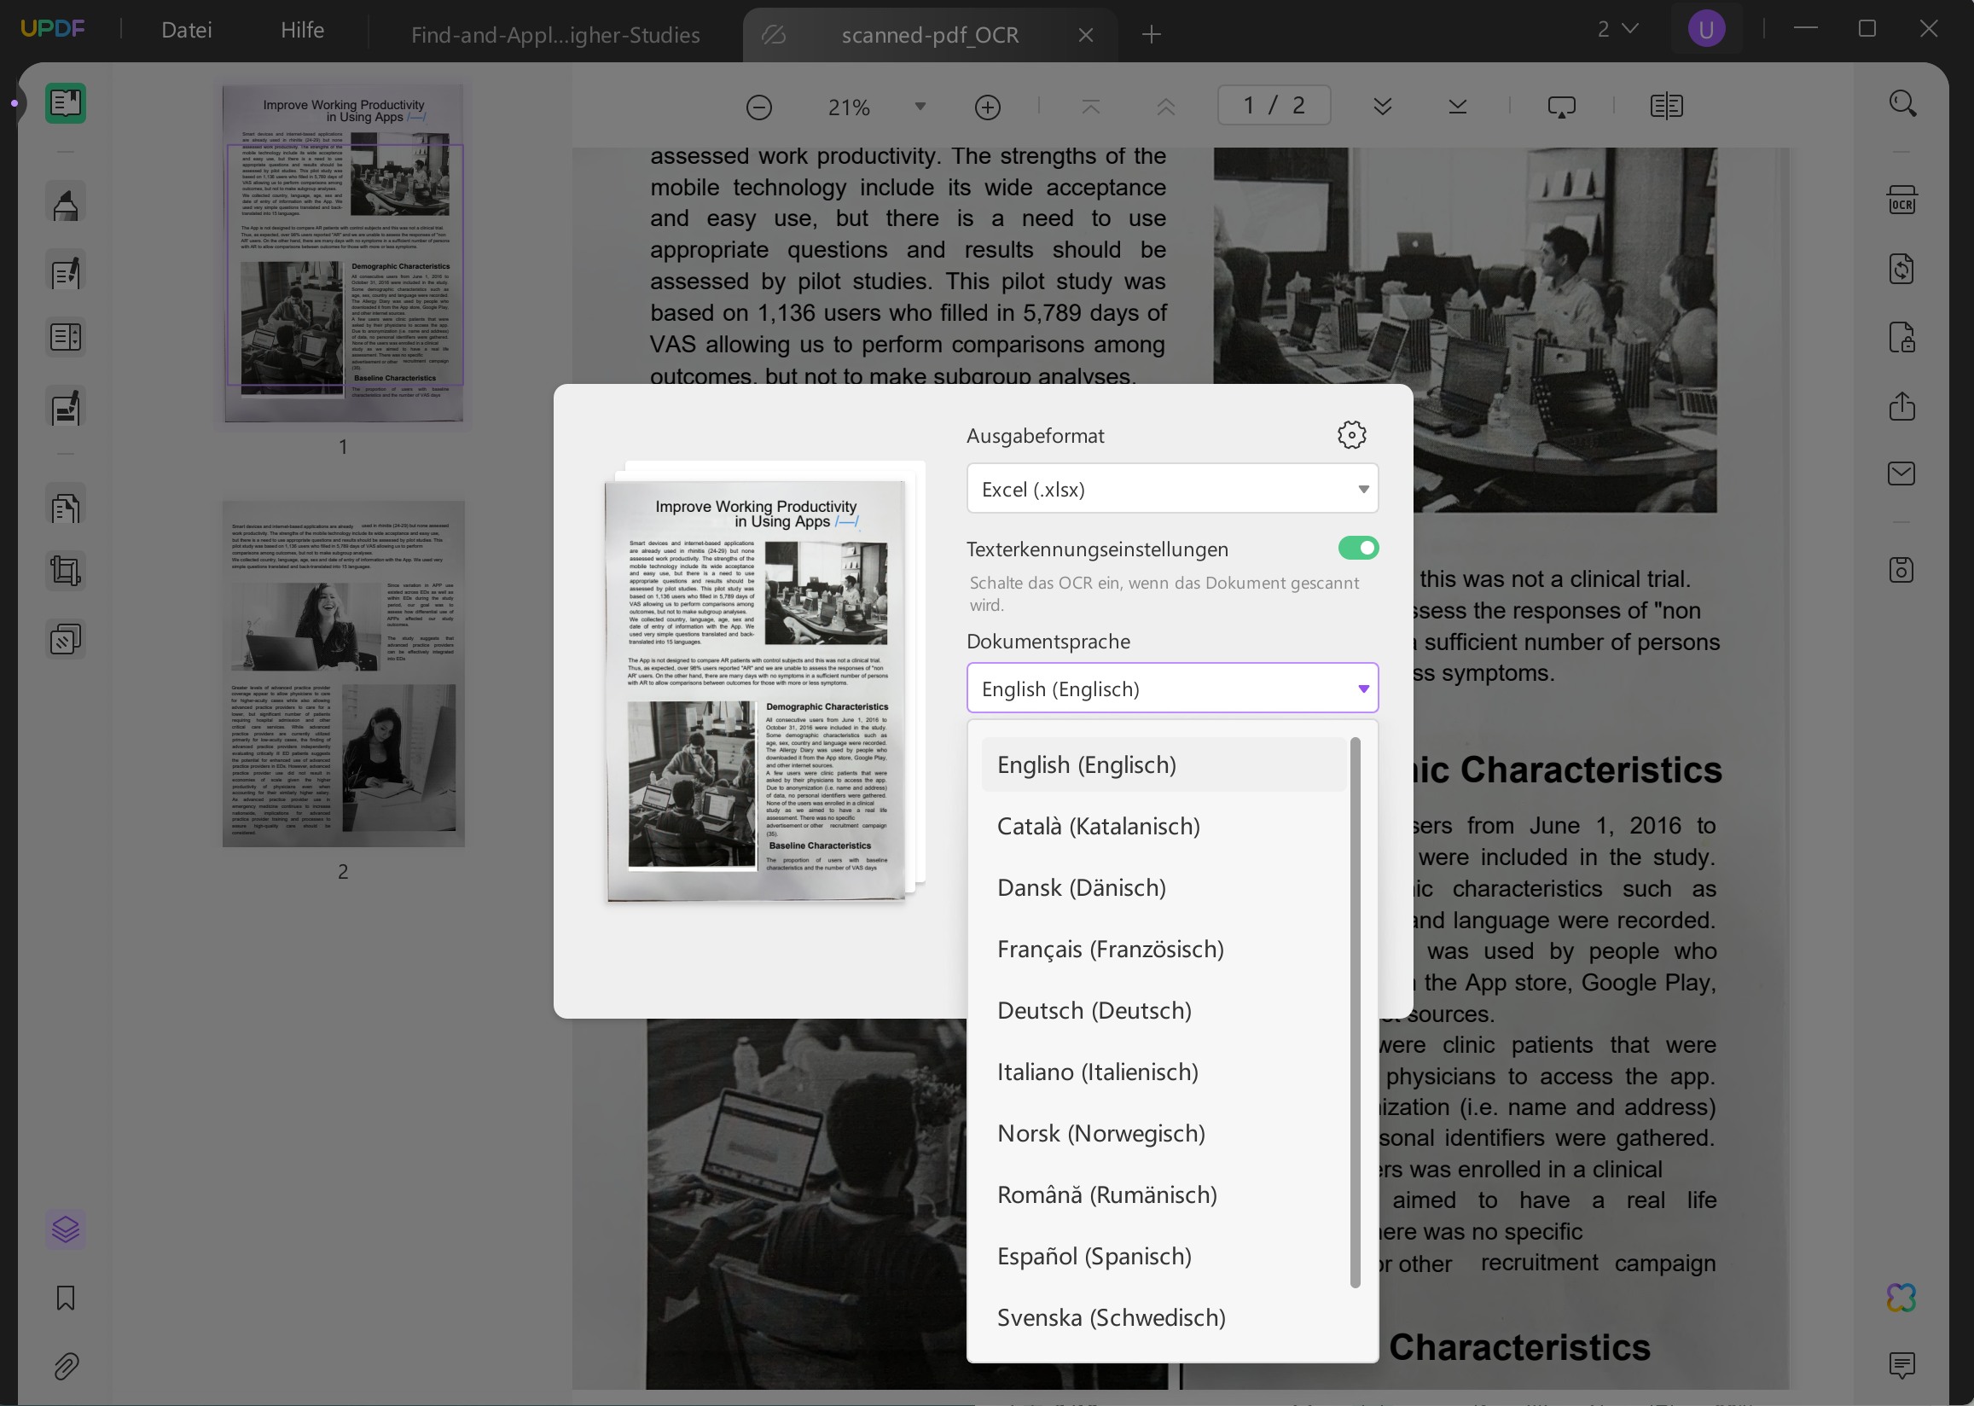
Task: Click the page number input field
Action: pos(1273,106)
